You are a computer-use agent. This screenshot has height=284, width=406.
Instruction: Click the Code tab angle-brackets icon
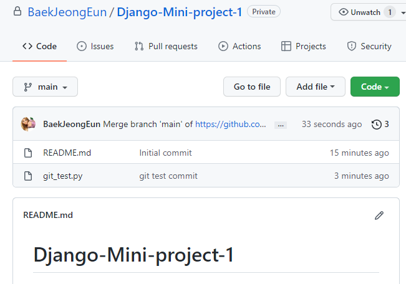(27, 46)
